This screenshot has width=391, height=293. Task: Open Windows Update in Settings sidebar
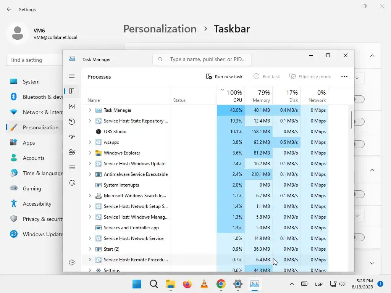click(x=34, y=235)
